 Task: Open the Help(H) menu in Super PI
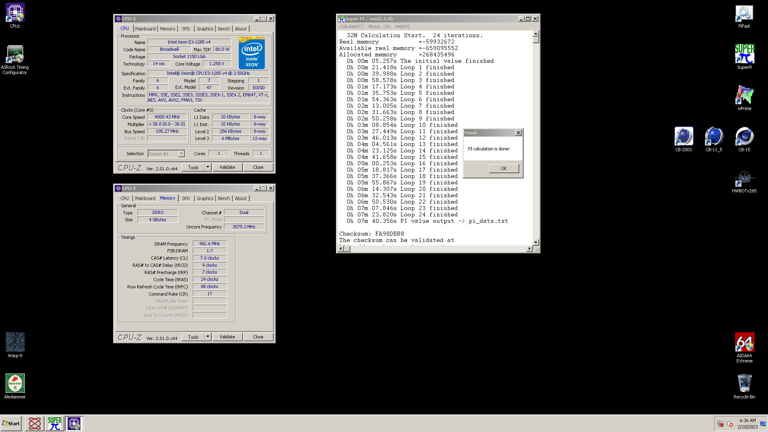click(x=402, y=26)
